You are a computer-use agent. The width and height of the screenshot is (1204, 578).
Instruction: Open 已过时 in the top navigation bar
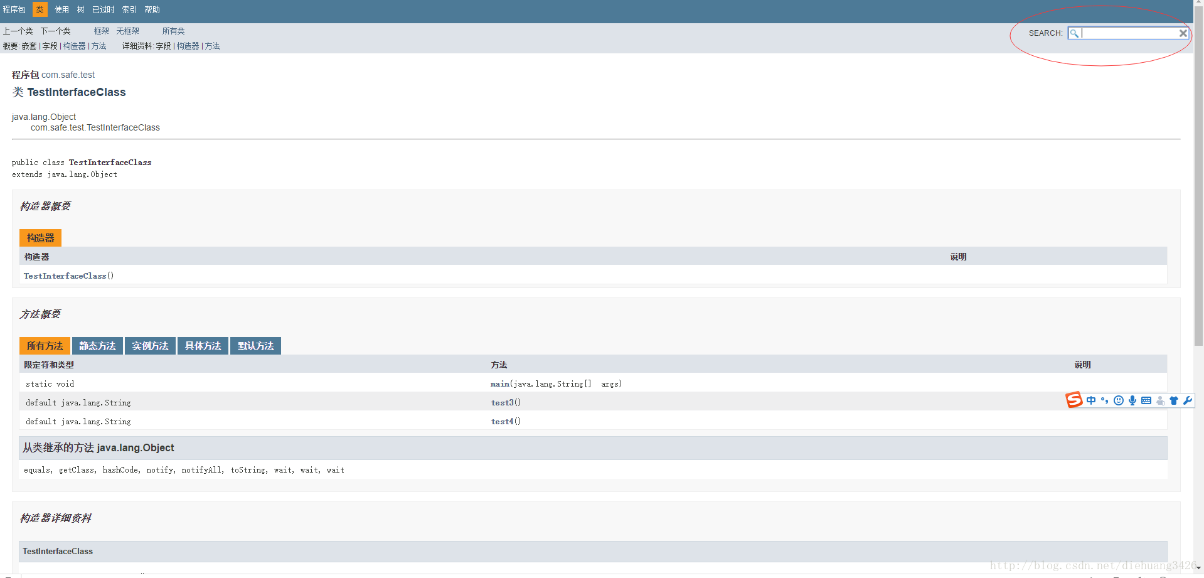103,9
